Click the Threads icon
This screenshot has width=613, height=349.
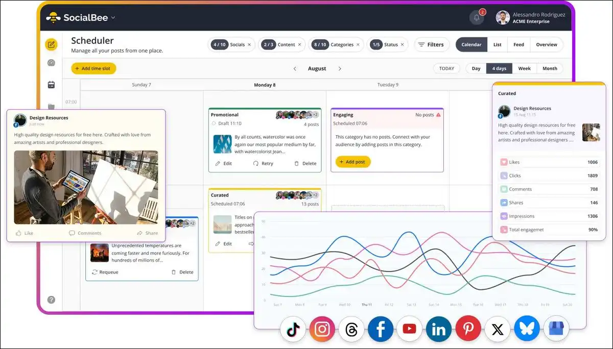pyautogui.click(x=351, y=330)
